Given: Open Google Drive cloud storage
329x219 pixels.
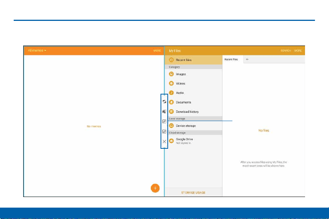Looking at the screenshot, I should [194, 141].
